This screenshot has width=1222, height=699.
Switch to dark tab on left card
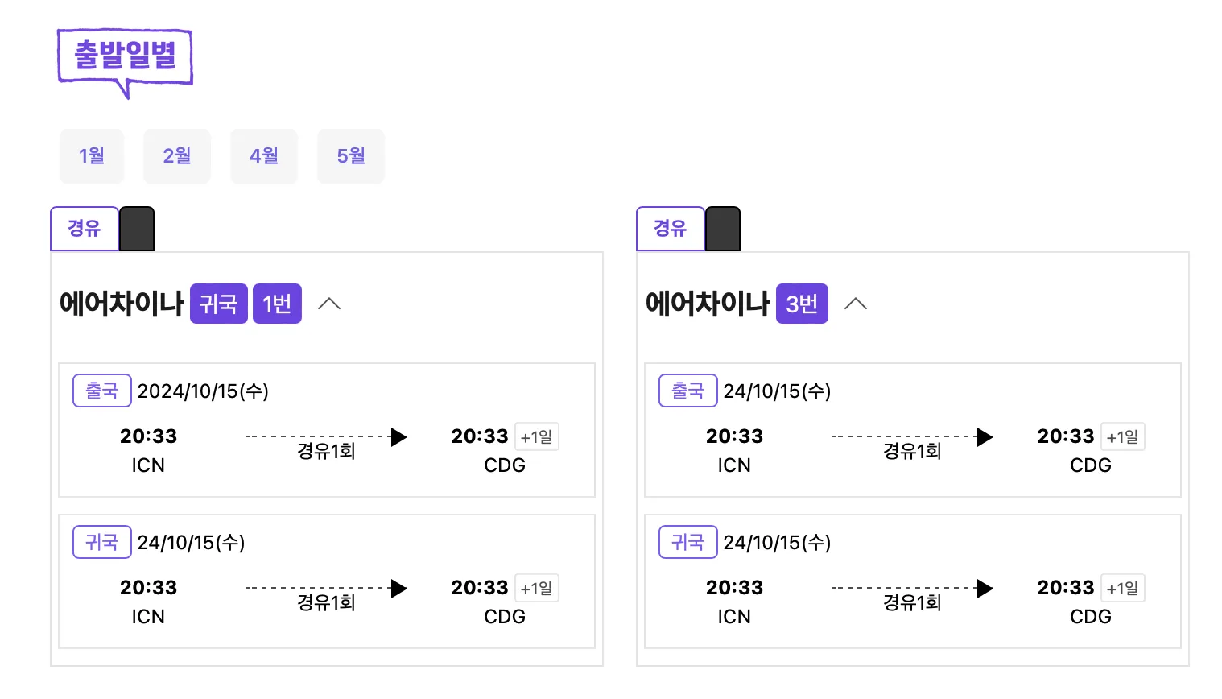click(x=137, y=229)
